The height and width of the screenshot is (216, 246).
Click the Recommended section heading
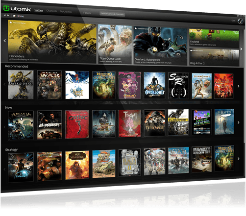tap(17, 66)
